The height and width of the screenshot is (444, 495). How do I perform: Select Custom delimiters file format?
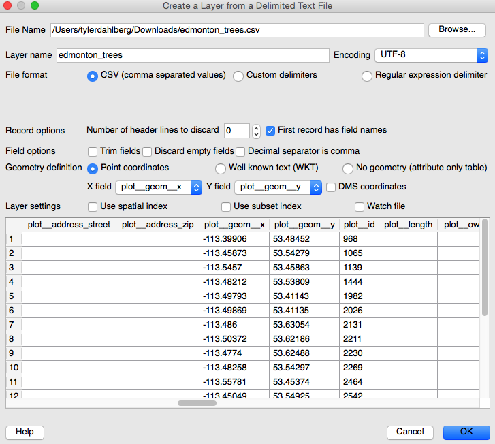238,76
